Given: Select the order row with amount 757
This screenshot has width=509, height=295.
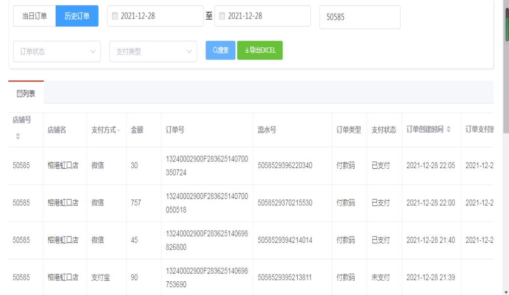Looking at the screenshot, I should click(x=136, y=203).
